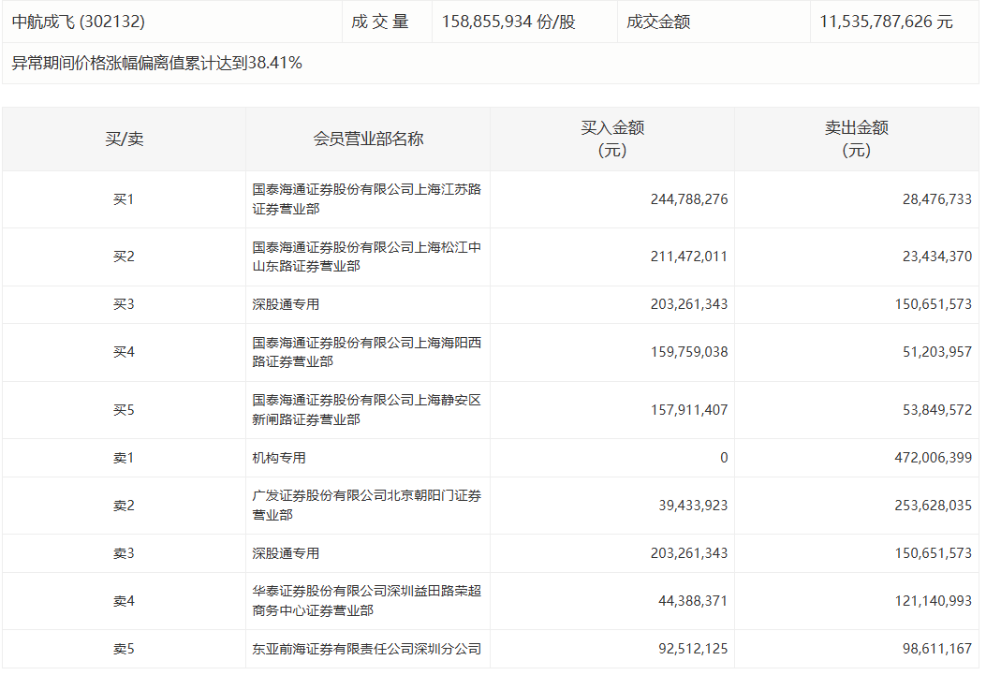Open 东亚前海证券 深圳分公司 entry

tap(367, 649)
